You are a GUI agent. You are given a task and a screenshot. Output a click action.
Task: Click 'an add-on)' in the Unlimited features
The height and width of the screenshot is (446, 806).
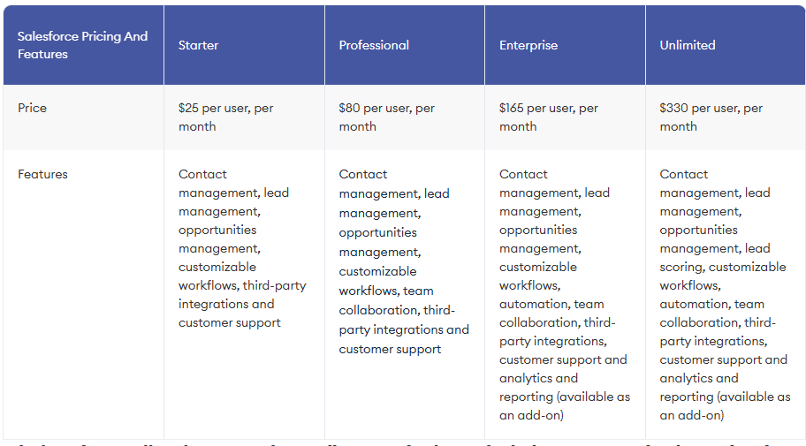point(692,415)
